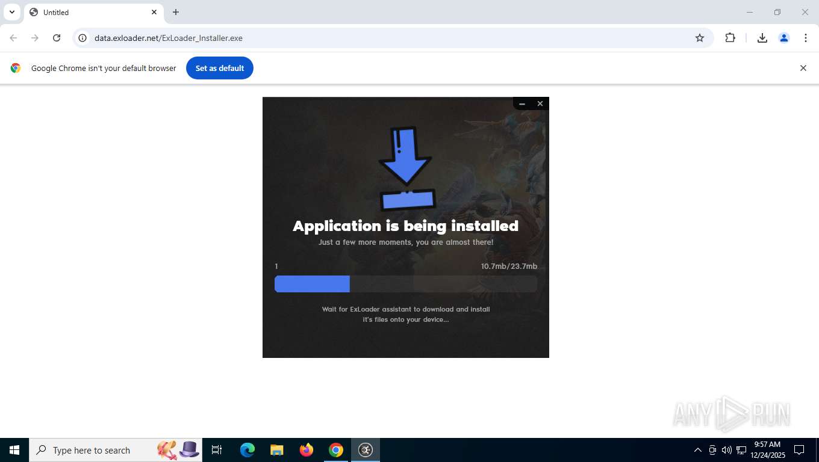Open network settings tray icon
This screenshot has height=462, width=819.
click(741, 450)
